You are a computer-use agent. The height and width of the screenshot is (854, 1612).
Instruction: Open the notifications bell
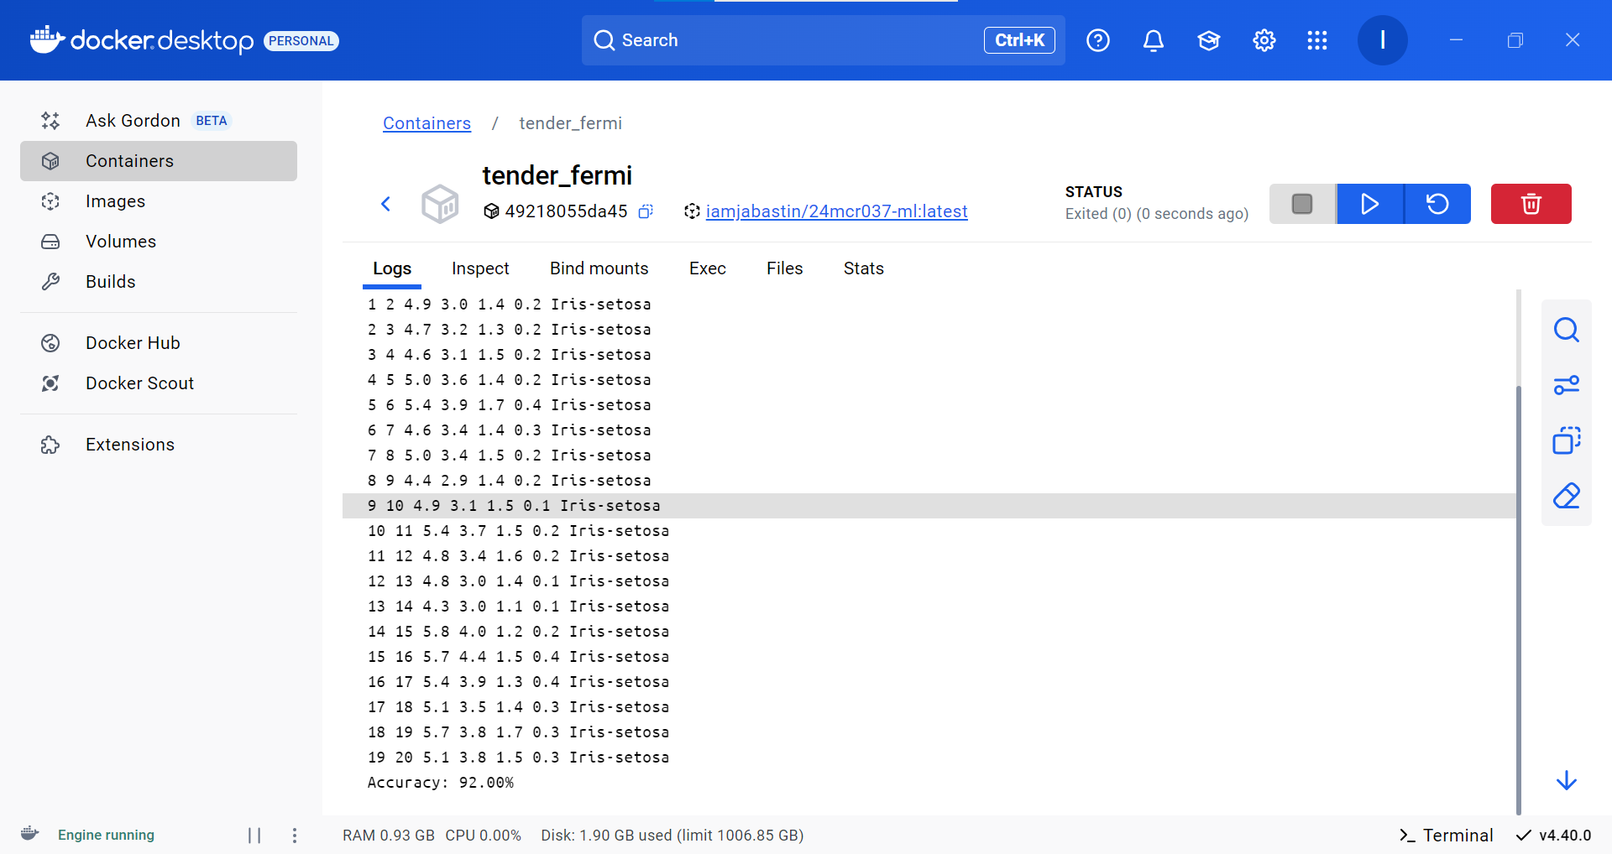pos(1154,40)
